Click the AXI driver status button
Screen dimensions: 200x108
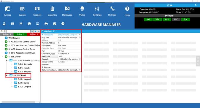pyautogui.click(x=148, y=19)
